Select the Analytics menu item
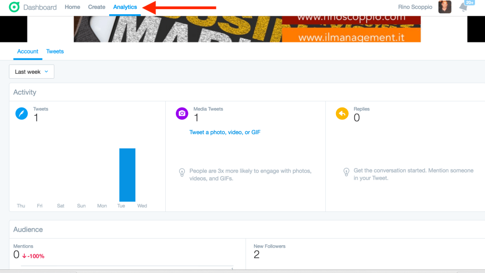Viewport: 485px width, 273px height. tap(125, 7)
